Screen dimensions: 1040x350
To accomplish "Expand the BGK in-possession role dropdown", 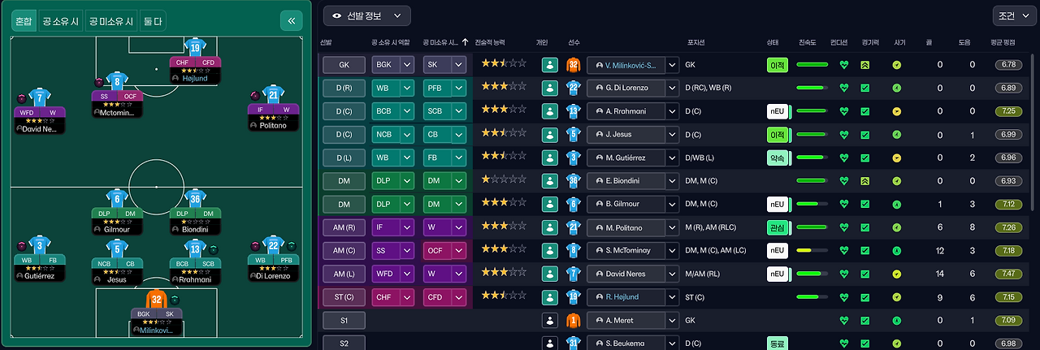I will (405, 64).
